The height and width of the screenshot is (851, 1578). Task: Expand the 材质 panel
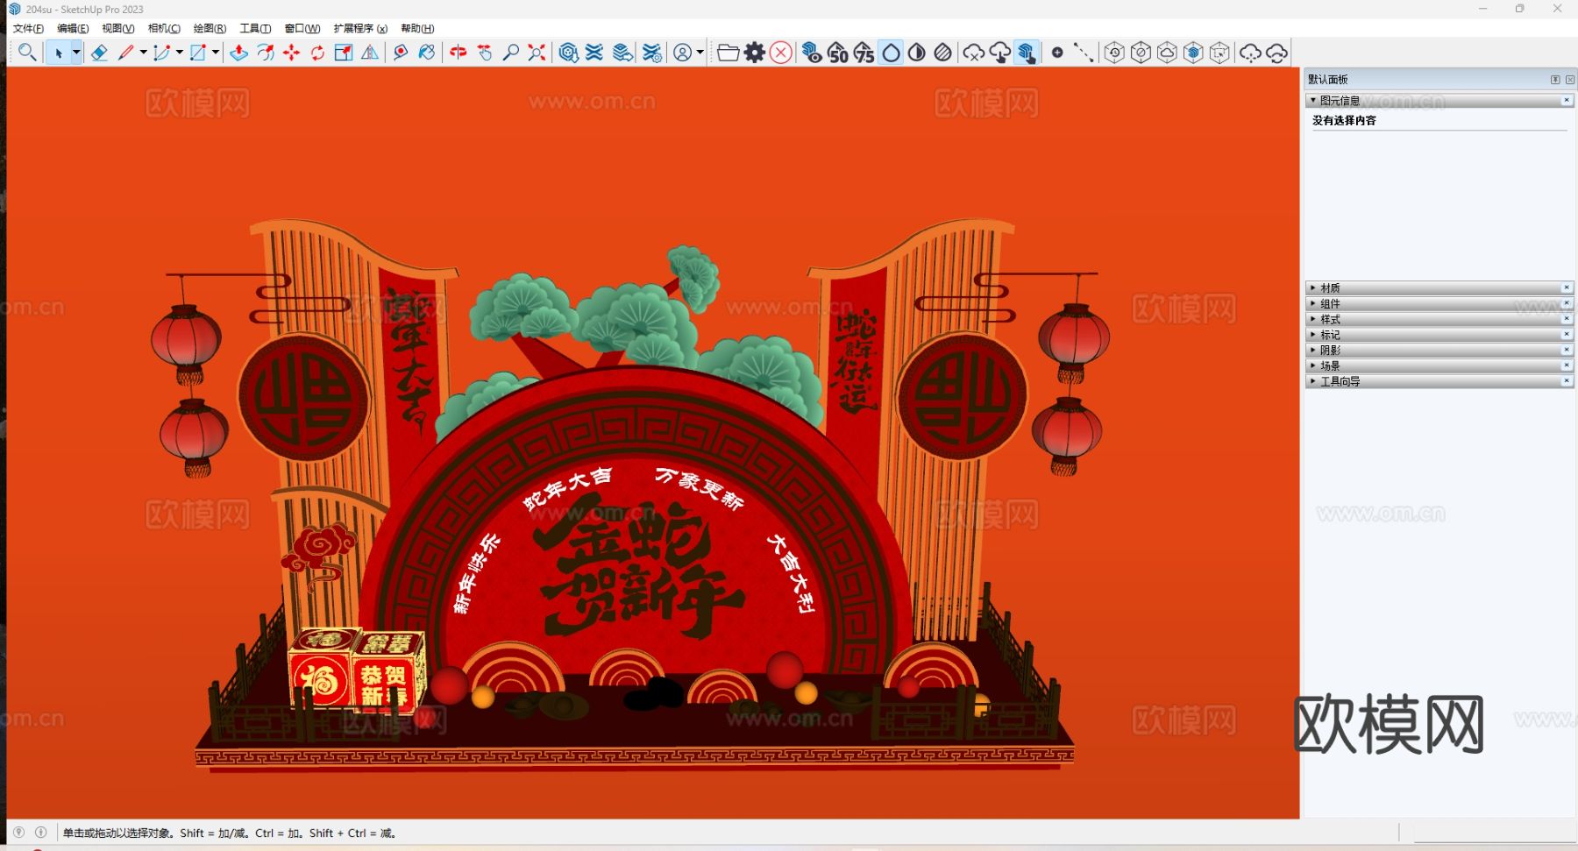point(1313,287)
